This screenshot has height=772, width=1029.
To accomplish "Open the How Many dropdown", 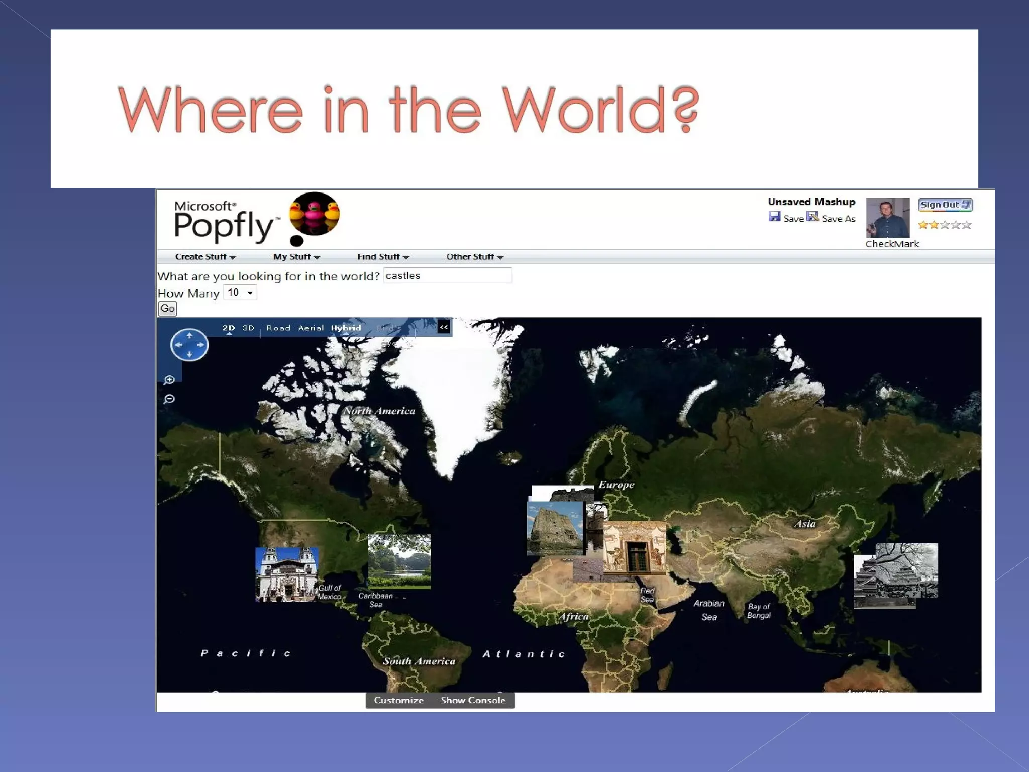I will point(240,293).
